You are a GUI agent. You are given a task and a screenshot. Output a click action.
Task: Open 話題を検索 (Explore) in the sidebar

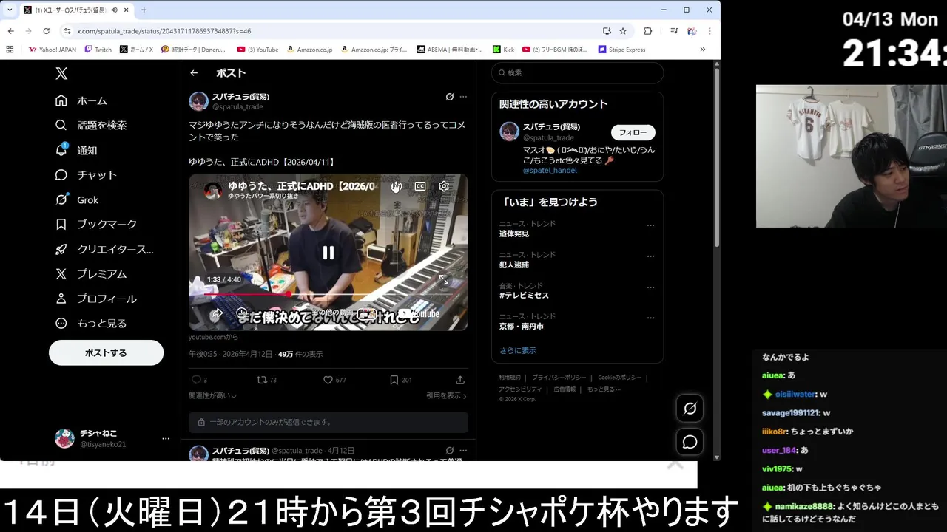pyautogui.click(x=91, y=125)
